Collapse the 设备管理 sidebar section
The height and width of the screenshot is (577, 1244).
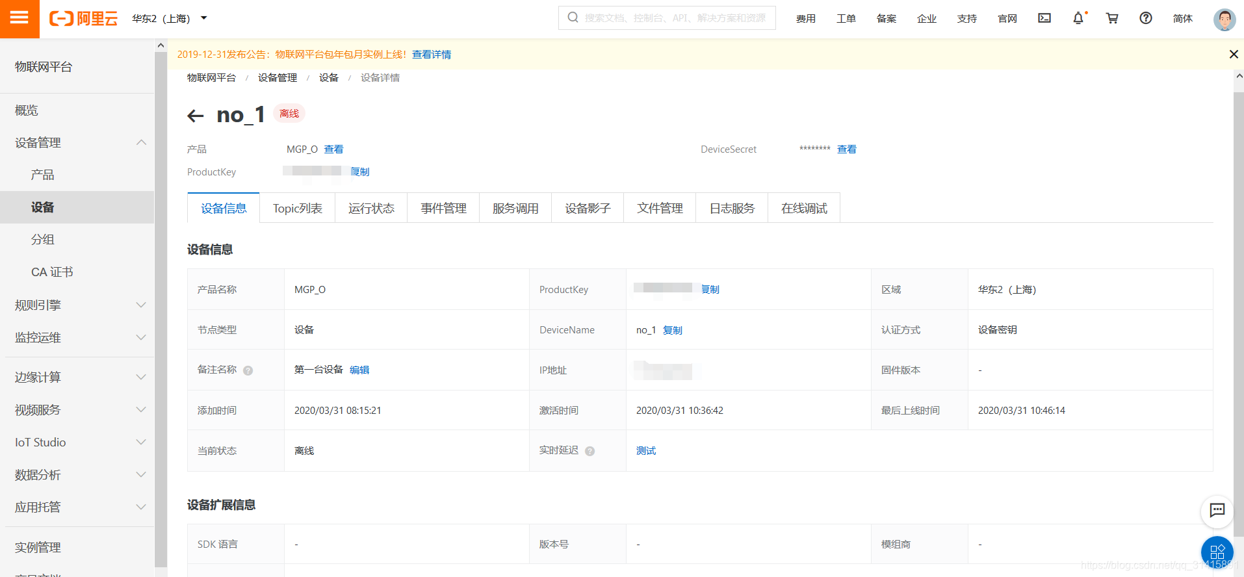141,142
